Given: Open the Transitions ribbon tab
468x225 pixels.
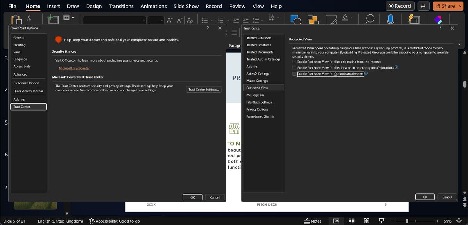Looking at the screenshot, I should [x=121, y=6].
